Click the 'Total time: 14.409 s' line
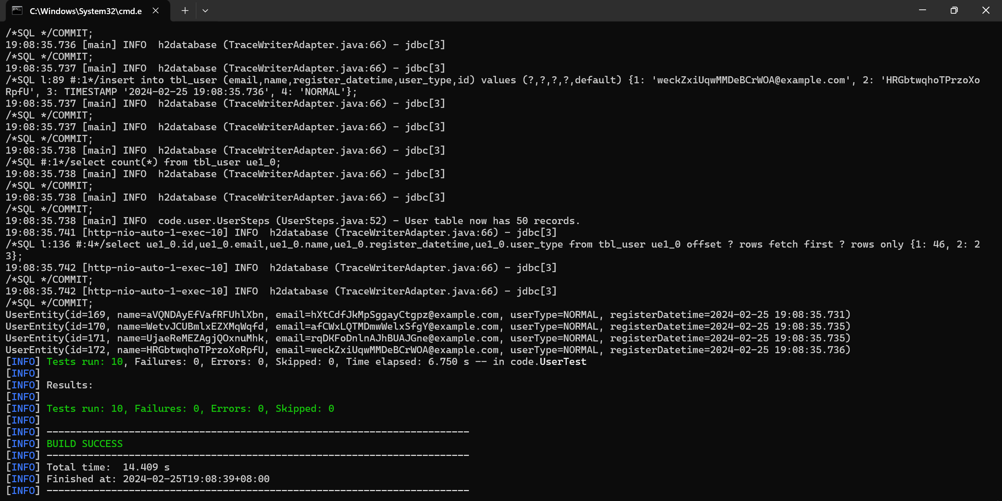The width and height of the screenshot is (1002, 501). click(x=108, y=467)
